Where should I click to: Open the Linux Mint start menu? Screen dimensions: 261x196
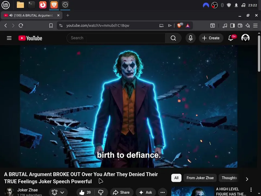(5, 5)
